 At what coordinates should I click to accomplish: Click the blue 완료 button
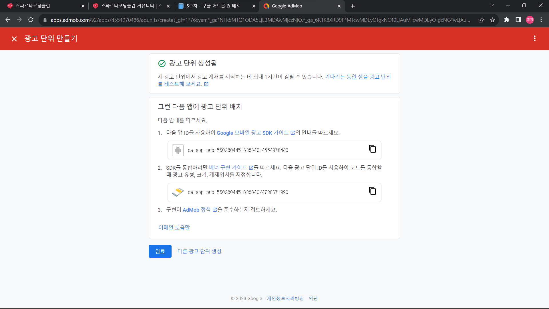coord(160,251)
